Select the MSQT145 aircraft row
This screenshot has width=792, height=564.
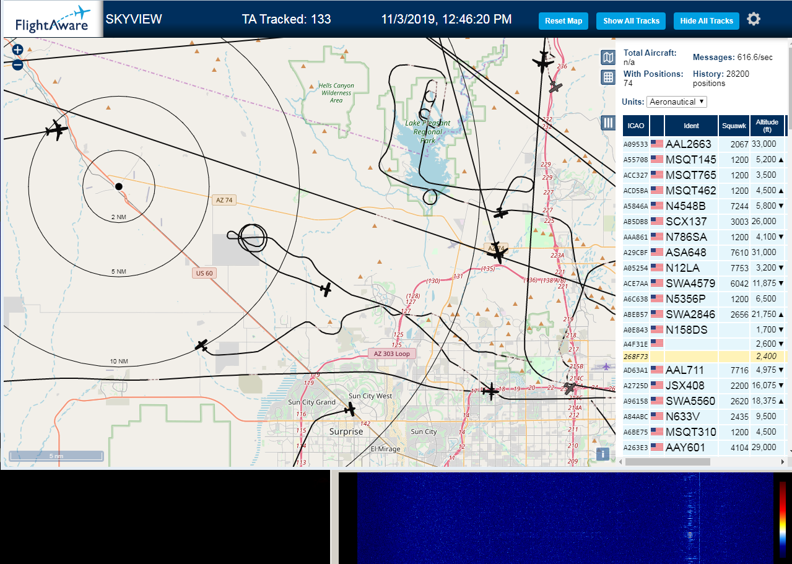[x=704, y=159]
